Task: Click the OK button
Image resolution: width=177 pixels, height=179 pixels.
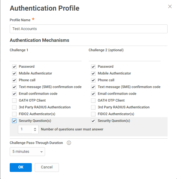Action: pos(21,167)
